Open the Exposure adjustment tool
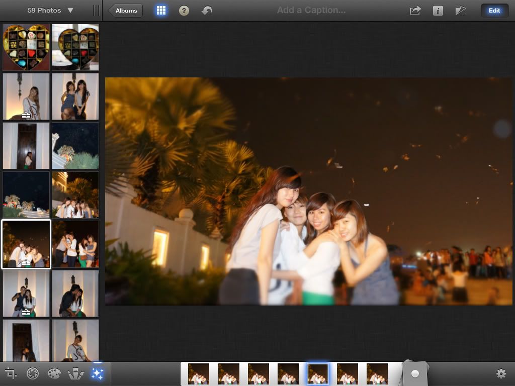Screen dimensions: 515x386 click(33, 373)
